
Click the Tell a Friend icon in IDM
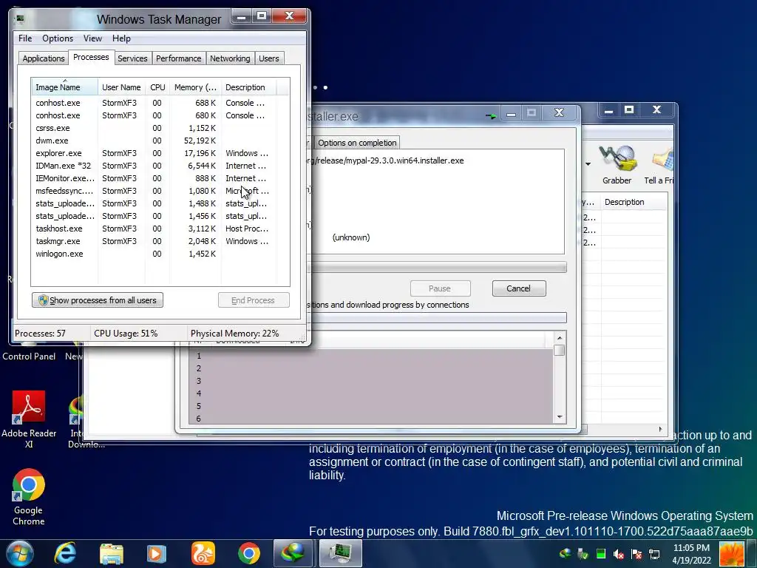[x=659, y=165]
